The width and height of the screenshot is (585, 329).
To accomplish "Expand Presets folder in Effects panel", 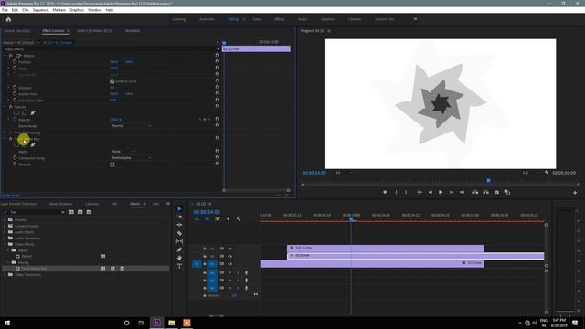I will 5,219.
